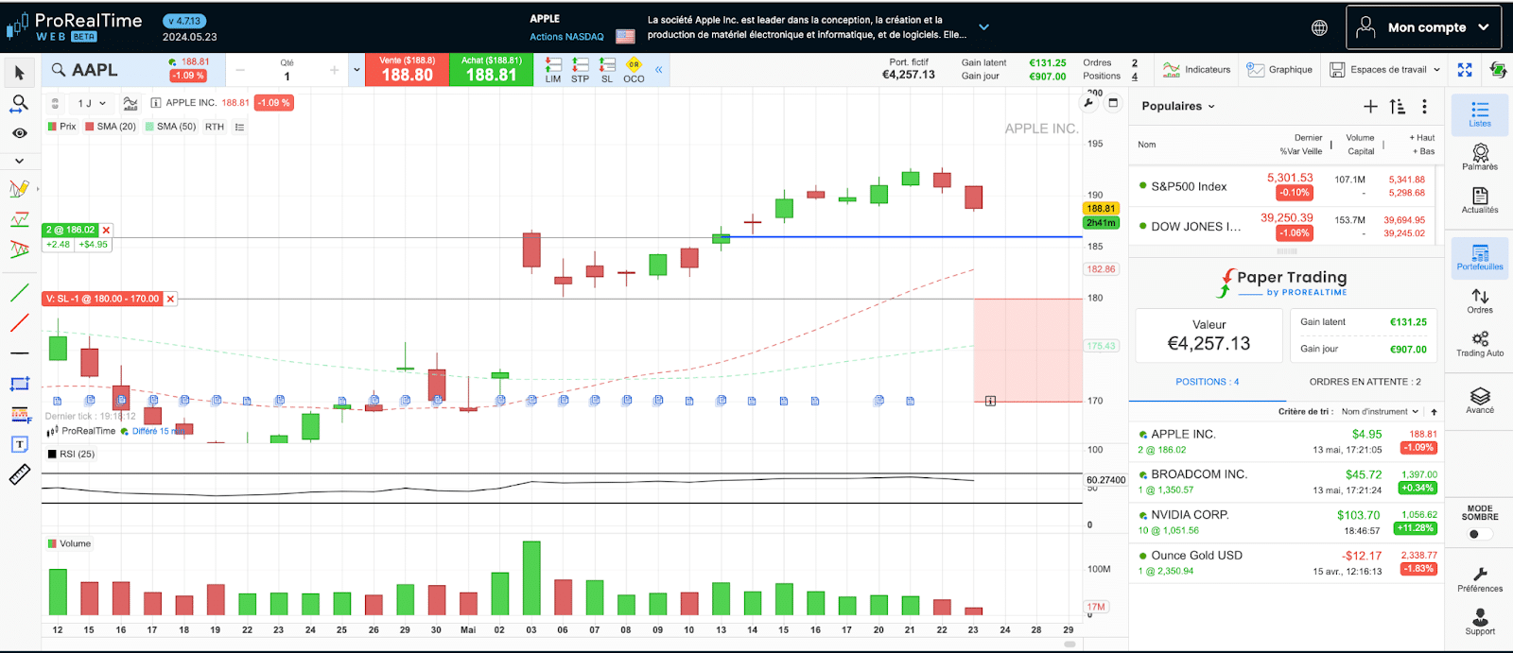Add instrument to list with plus icon

point(1370,107)
